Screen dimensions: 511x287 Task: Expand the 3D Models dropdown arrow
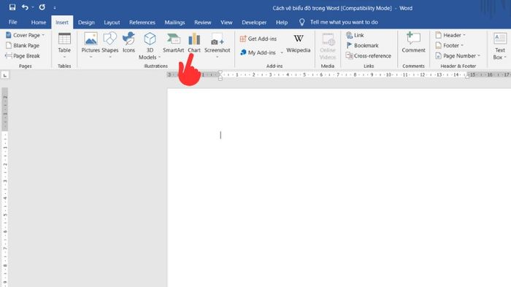click(x=159, y=58)
